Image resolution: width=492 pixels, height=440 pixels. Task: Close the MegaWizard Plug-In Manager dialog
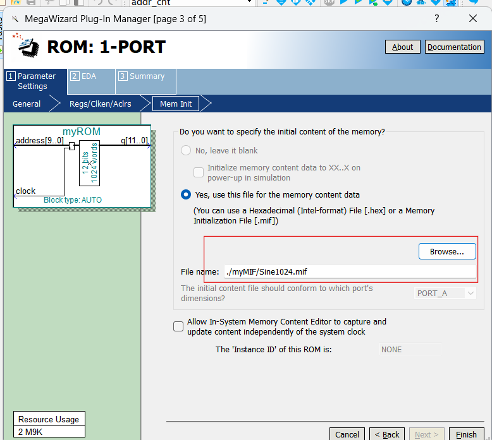(473, 18)
